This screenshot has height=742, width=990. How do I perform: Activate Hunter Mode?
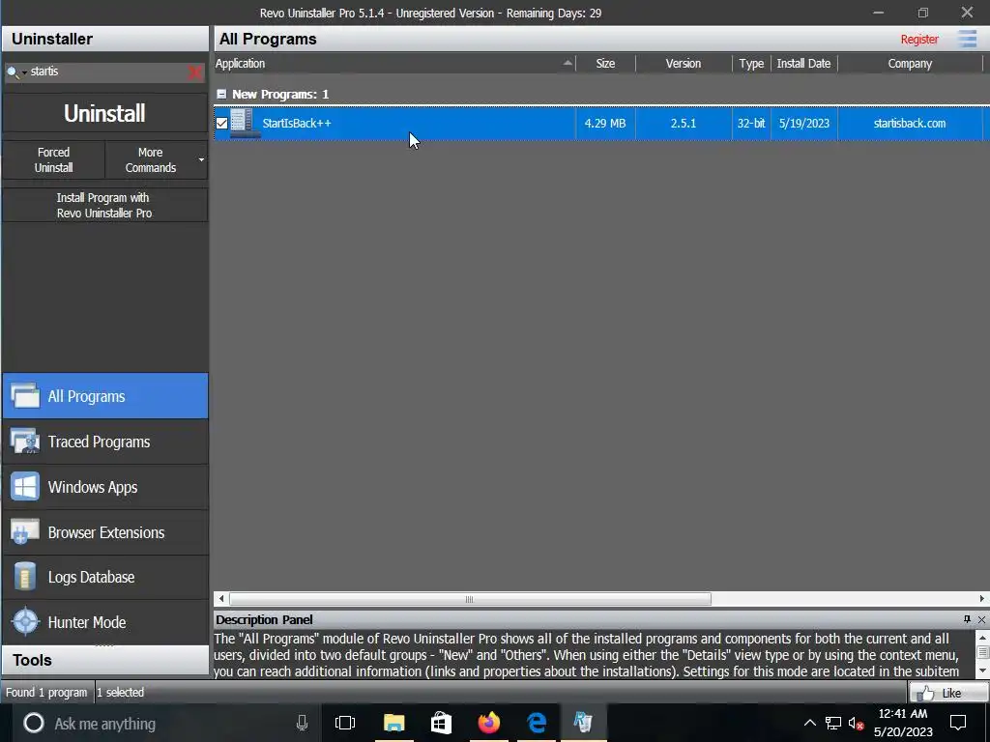pyautogui.click(x=105, y=622)
